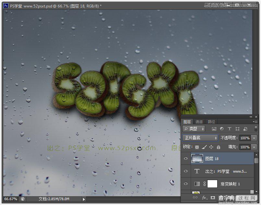Viewport: 261px width, 205px height.
Task: Open status bar info arrow menu
Action: 84,199
